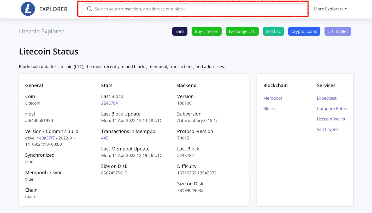Click the Earn button
This screenshot has height=213, width=372.
click(180, 32)
